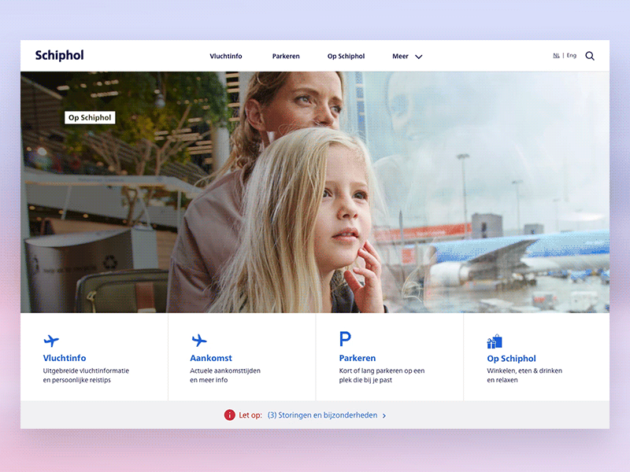This screenshot has width=630, height=472.
Task: Click 'Actuele aankomsttijden en meer info' text
Action: coord(225,375)
